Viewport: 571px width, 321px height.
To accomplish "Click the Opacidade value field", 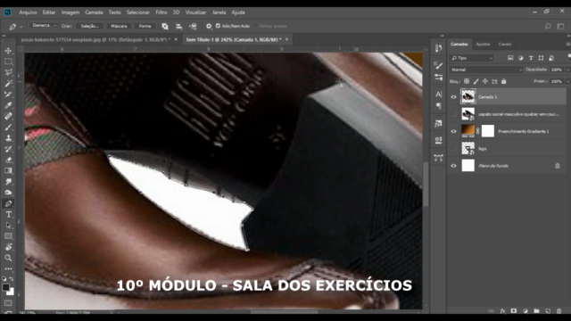I will 557,70.
